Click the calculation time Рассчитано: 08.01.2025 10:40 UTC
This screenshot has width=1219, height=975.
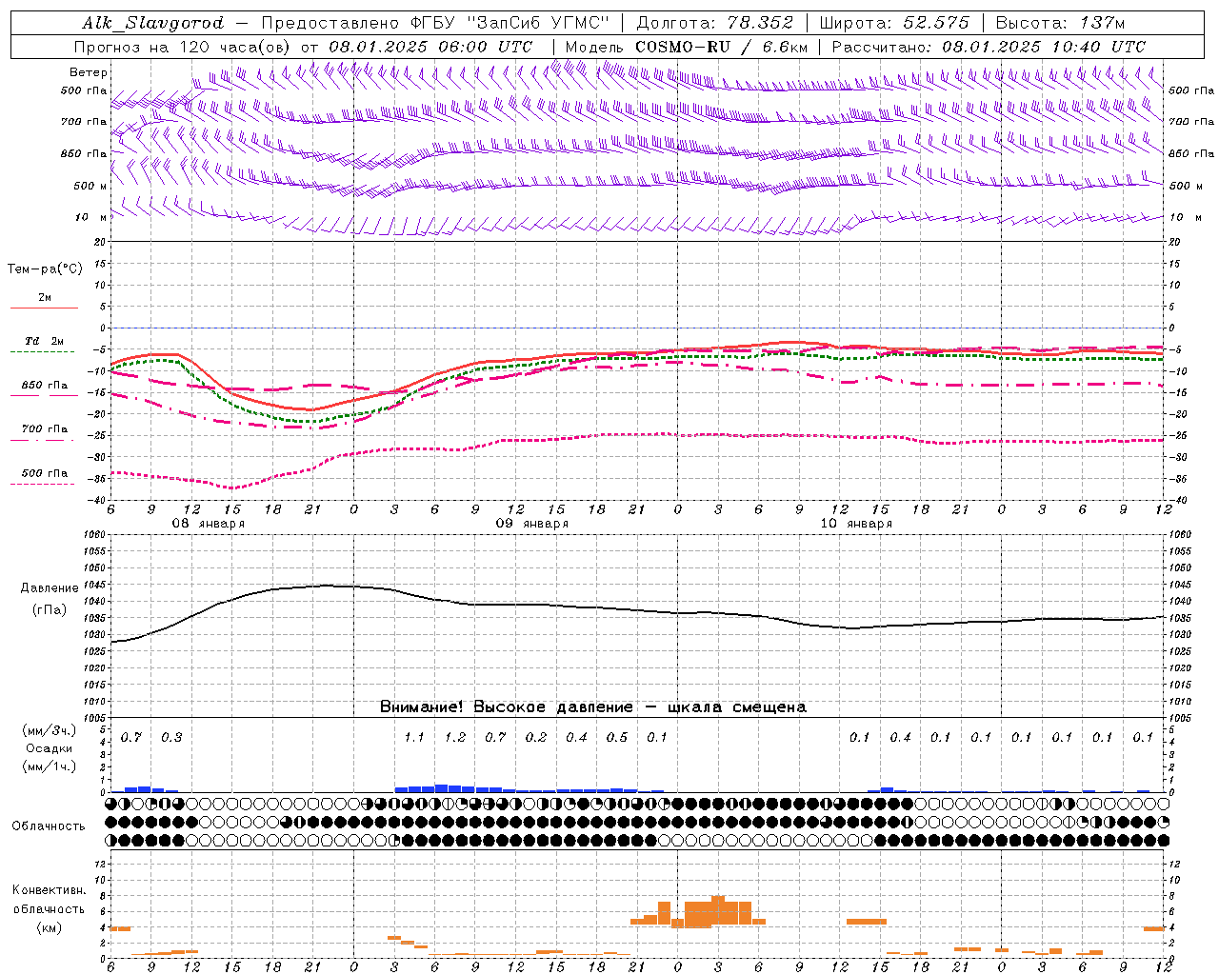(989, 47)
